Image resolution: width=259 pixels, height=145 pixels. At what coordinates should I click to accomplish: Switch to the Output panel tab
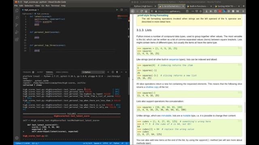(x=40, y=72)
